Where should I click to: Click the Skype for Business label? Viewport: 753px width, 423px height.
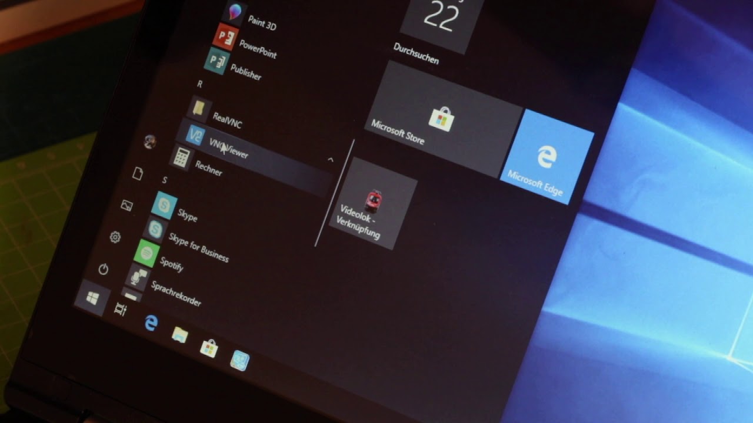pos(198,247)
